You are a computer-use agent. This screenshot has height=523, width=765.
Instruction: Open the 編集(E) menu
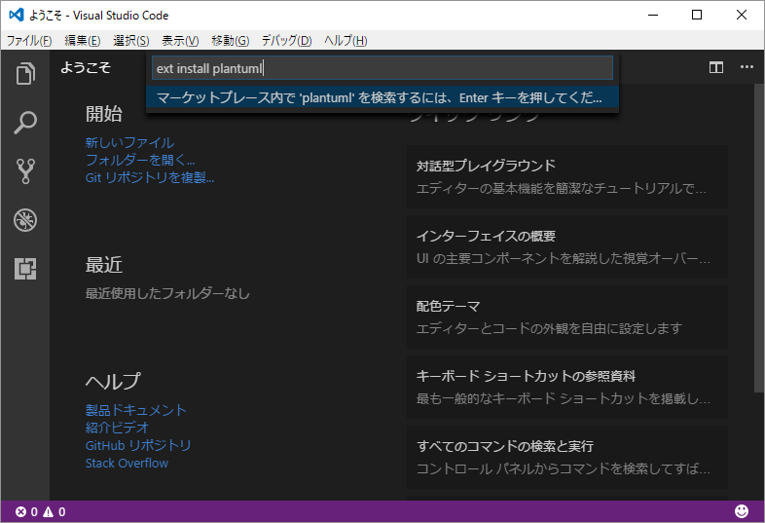tap(83, 41)
